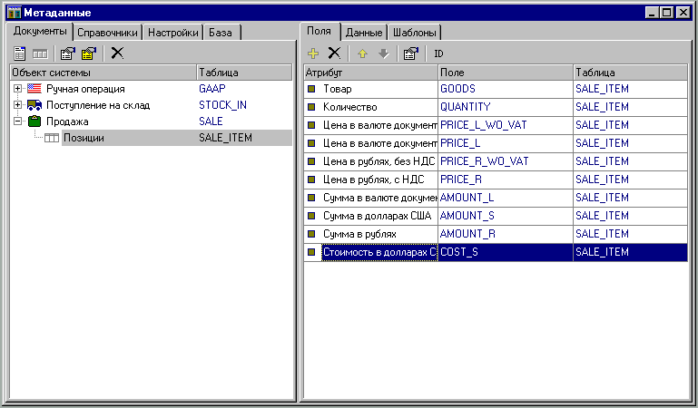Click the square icon in the PRICE_R_WO_VAT row
698x408 pixels.
[x=311, y=161]
